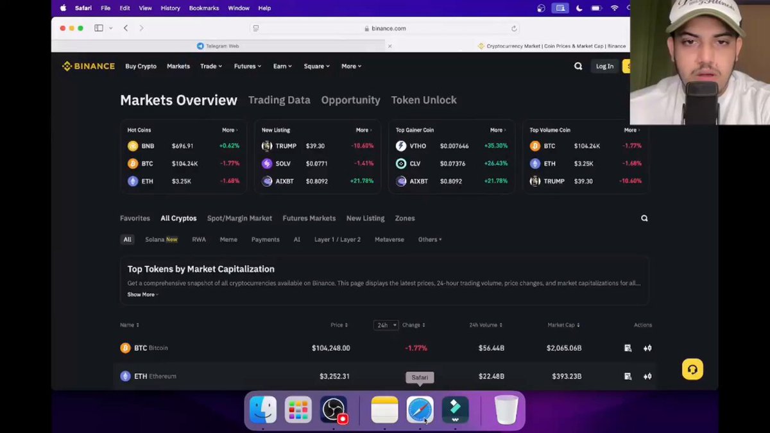Open Buy Crypto link
This screenshot has height=433, width=770.
pyautogui.click(x=141, y=66)
